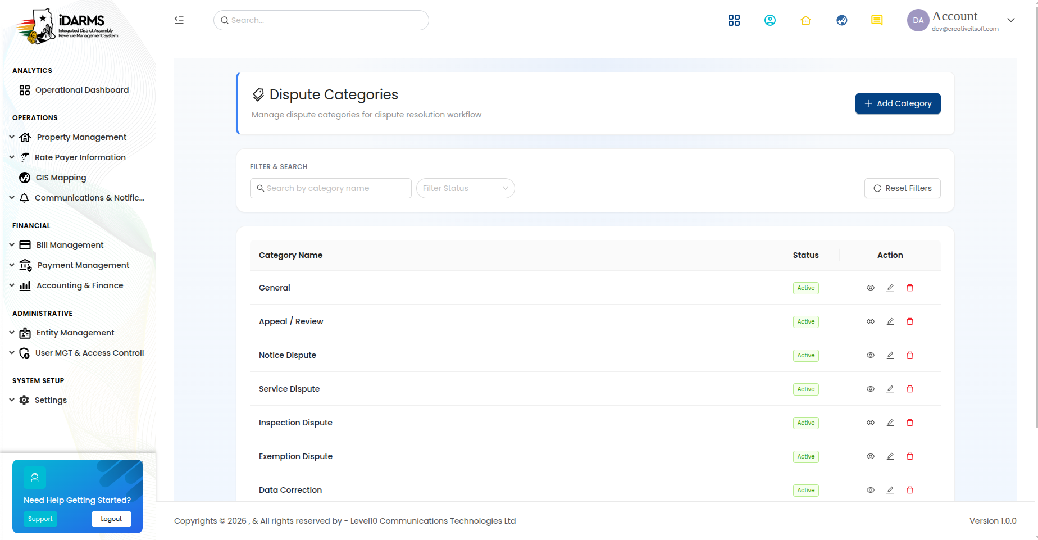Edit the Notice Dispute category
This screenshot has height=540, width=1038.
click(890, 355)
